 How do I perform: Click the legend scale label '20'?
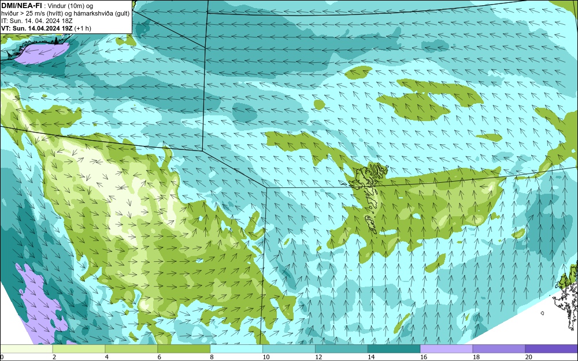(529, 357)
